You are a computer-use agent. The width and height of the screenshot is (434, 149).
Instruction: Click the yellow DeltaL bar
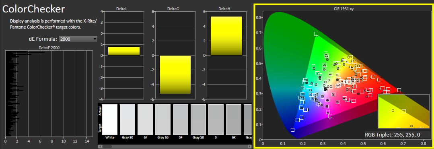[124, 51]
